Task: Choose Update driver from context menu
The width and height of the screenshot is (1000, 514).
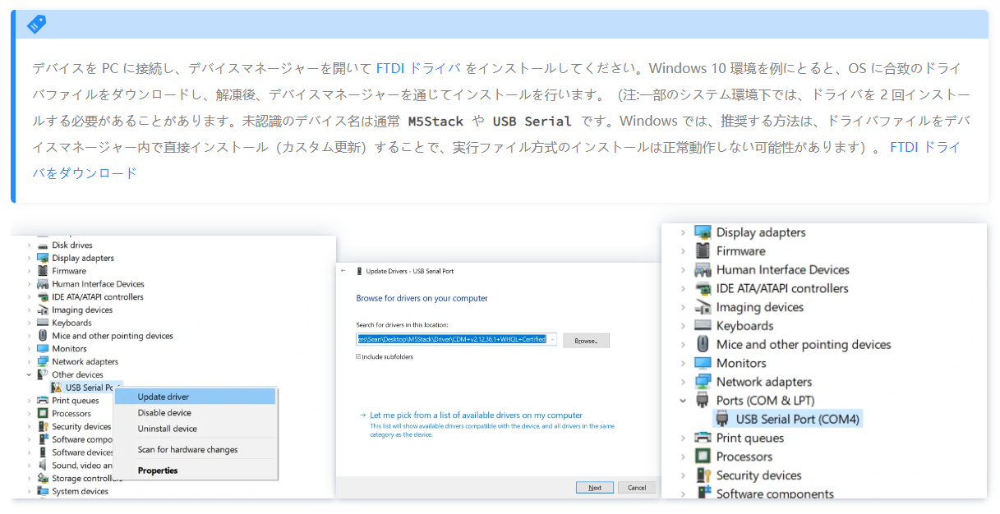Action: click(195, 397)
